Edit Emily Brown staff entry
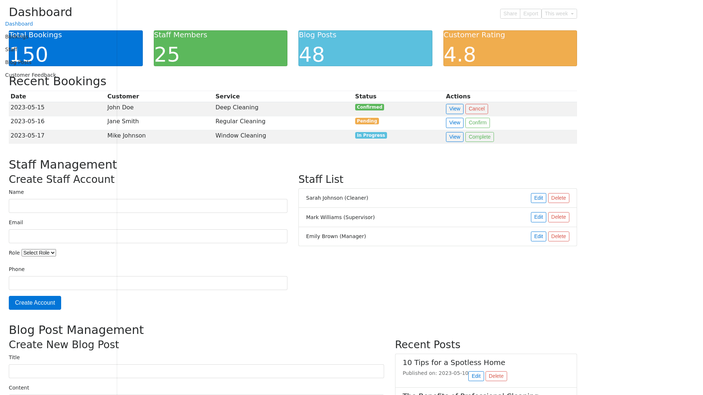The height and width of the screenshot is (395, 703). pos(538,237)
